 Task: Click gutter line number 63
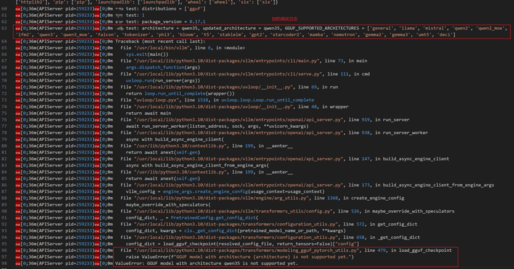pos(4,28)
